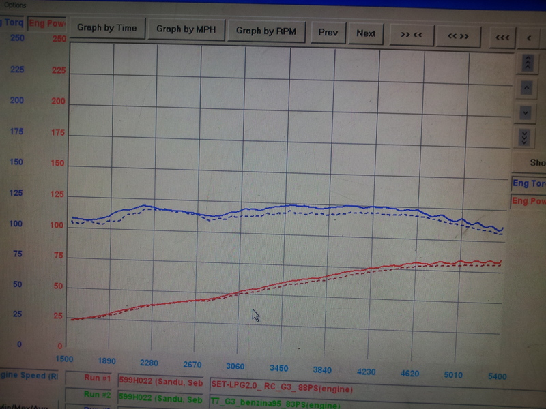This screenshot has width=546, height=409.
Task: Click the triple up arrow button
Action: click(528, 63)
